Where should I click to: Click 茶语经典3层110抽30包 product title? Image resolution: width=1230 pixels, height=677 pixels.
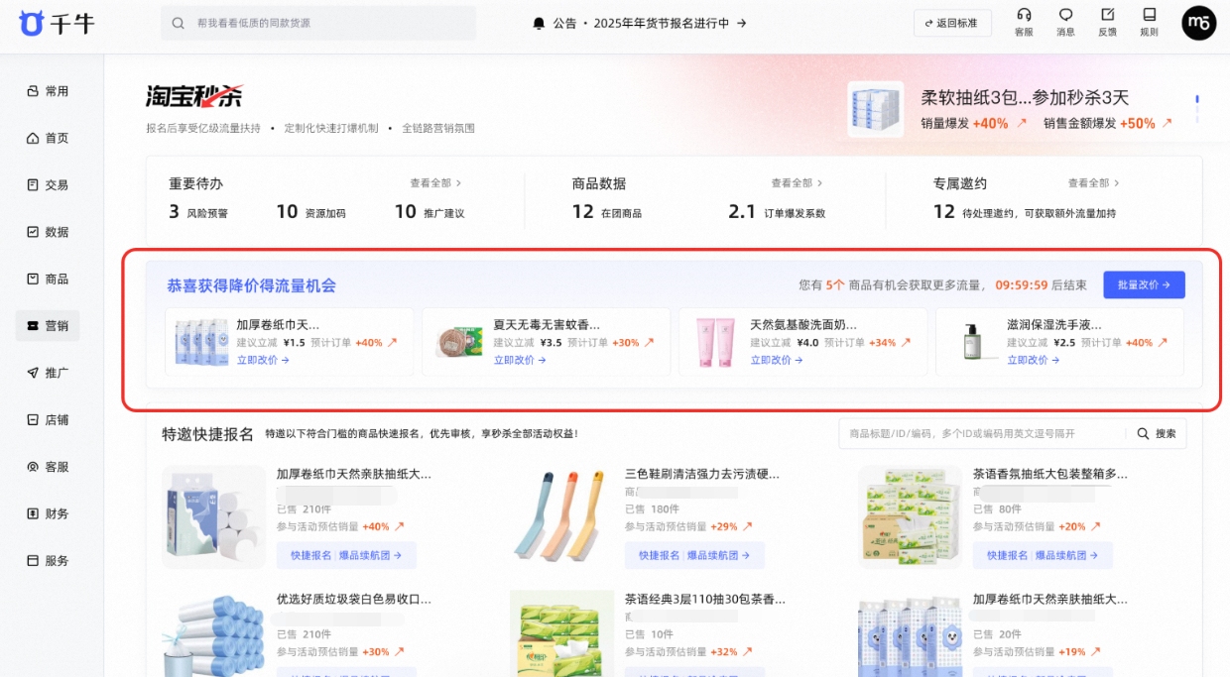(705, 599)
